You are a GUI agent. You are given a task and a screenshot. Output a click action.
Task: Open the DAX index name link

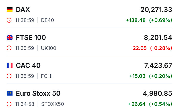tap(23, 10)
